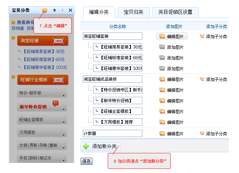
Task: Collapse the 淘宝旺铺 sidebar category
Action: coord(13,38)
